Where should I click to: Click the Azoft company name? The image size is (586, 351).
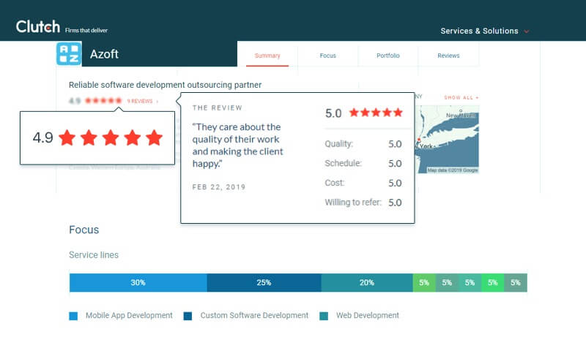[104, 54]
